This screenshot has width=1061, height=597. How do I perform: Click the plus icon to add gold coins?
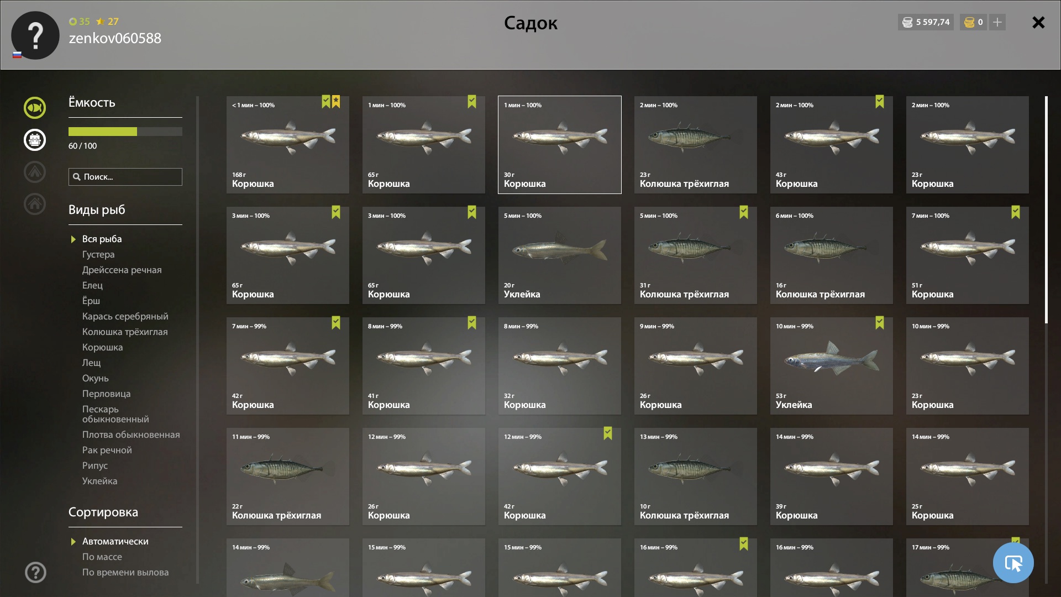(x=997, y=22)
